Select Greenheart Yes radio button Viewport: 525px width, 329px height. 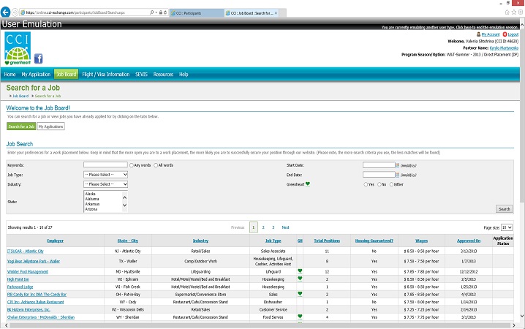pos(366,184)
